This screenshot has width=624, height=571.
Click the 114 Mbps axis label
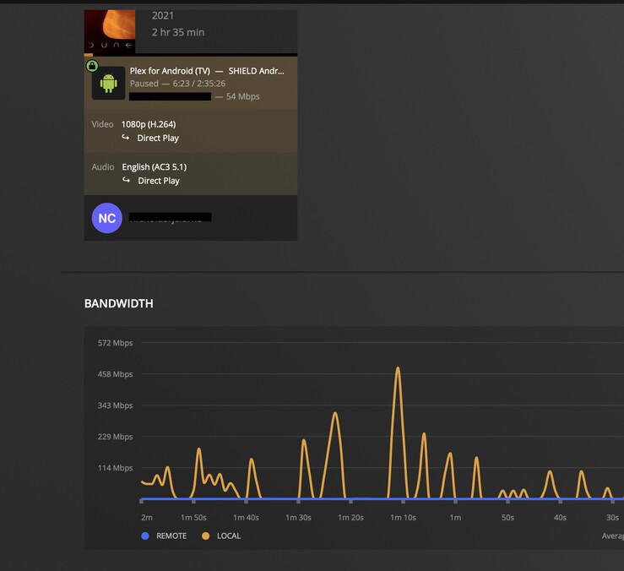115,468
